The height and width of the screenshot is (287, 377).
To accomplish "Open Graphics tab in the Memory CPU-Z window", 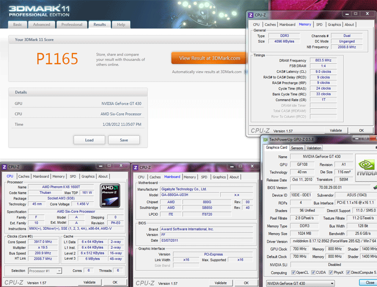I will [x=334, y=25].
